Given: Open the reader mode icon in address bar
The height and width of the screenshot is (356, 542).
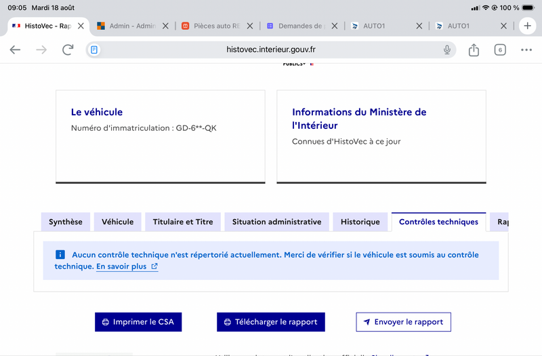Looking at the screenshot, I should [x=94, y=50].
